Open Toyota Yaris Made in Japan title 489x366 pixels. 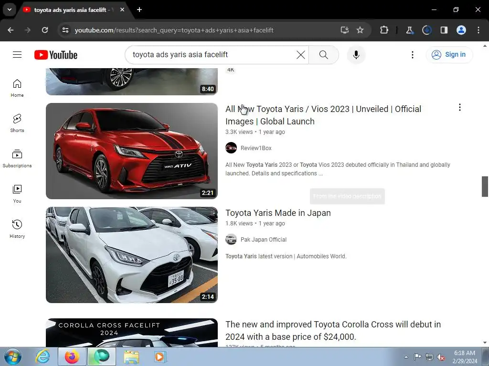[278, 213]
